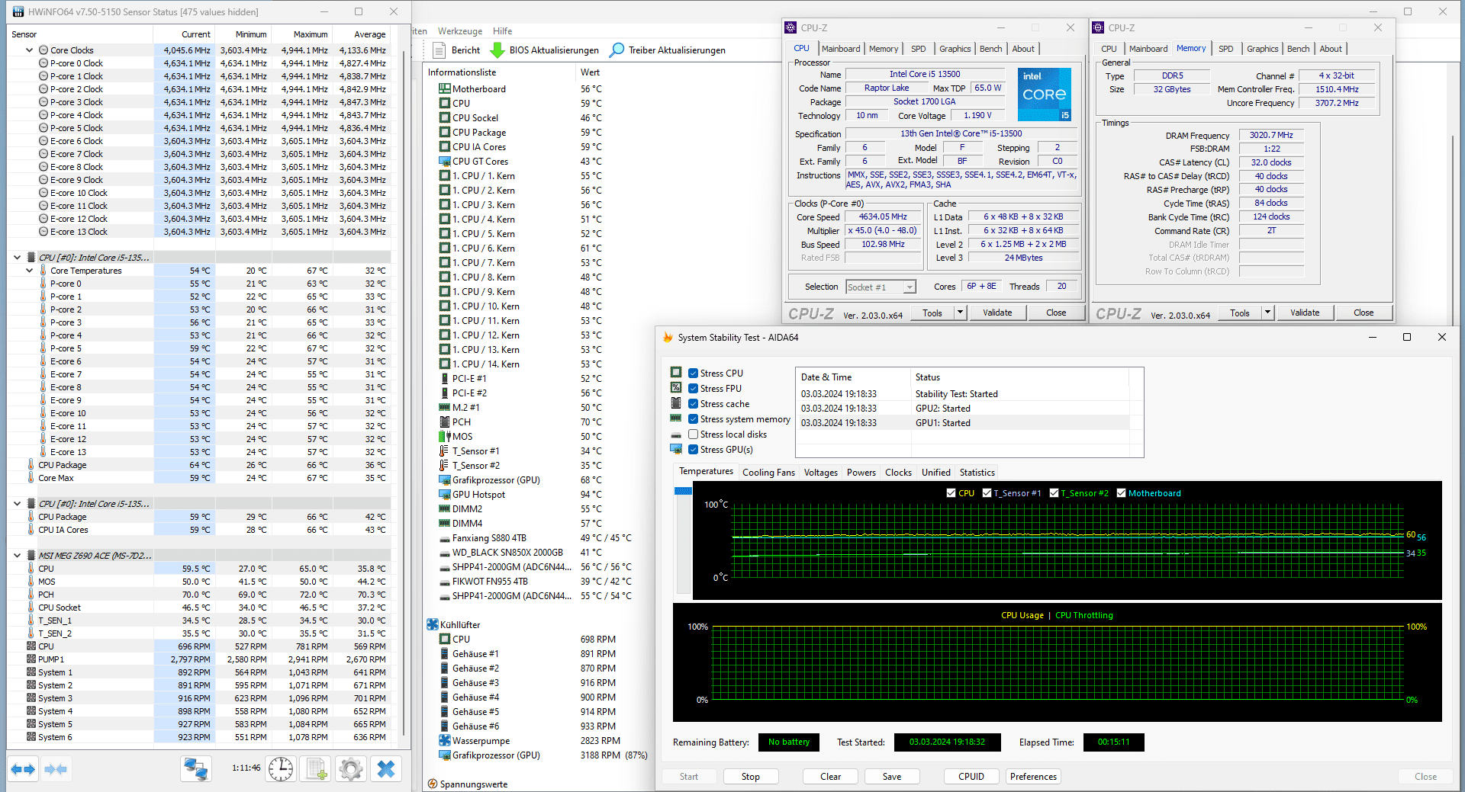Click the clock reset timer icon

(x=281, y=769)
